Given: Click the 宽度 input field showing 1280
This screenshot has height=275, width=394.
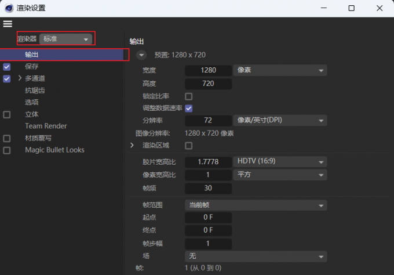Looking at the screenshot, I should 209,70.
